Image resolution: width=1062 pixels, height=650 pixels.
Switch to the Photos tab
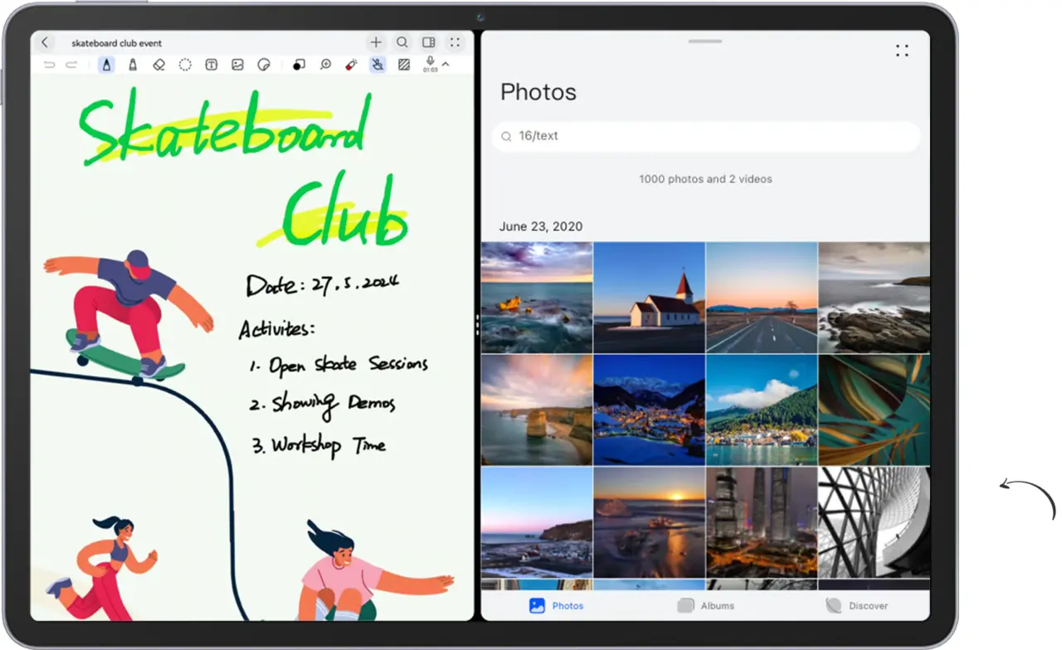pyautogui.click(x=556, y=606)
